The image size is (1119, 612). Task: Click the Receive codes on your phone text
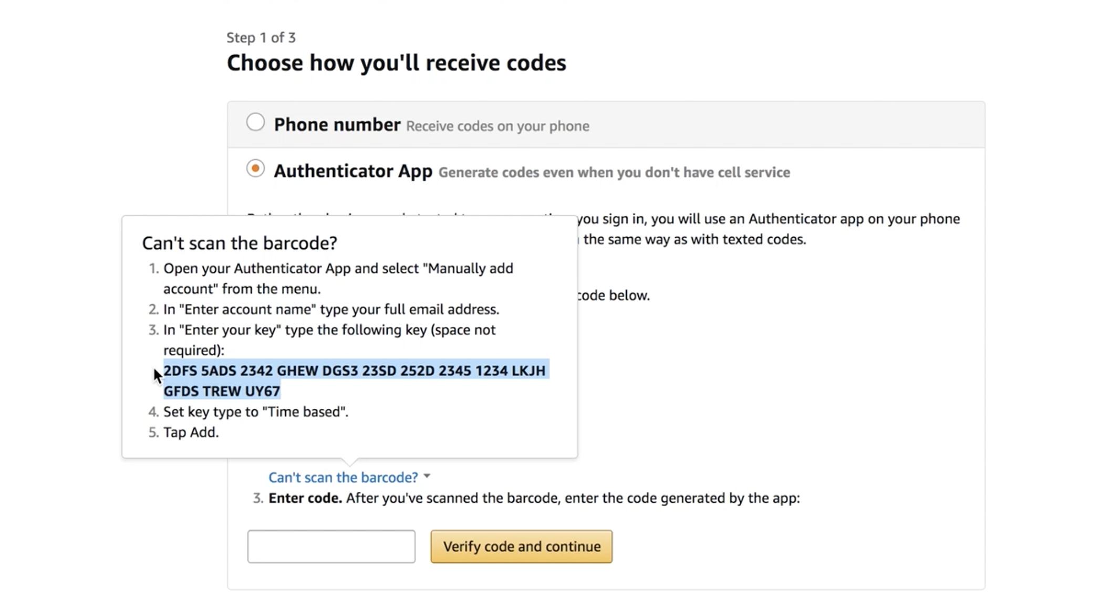click(x=497, y=126)
